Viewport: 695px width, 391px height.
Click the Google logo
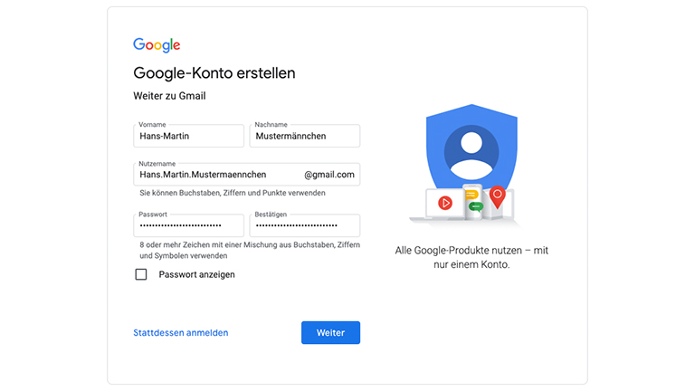point(157,45)
